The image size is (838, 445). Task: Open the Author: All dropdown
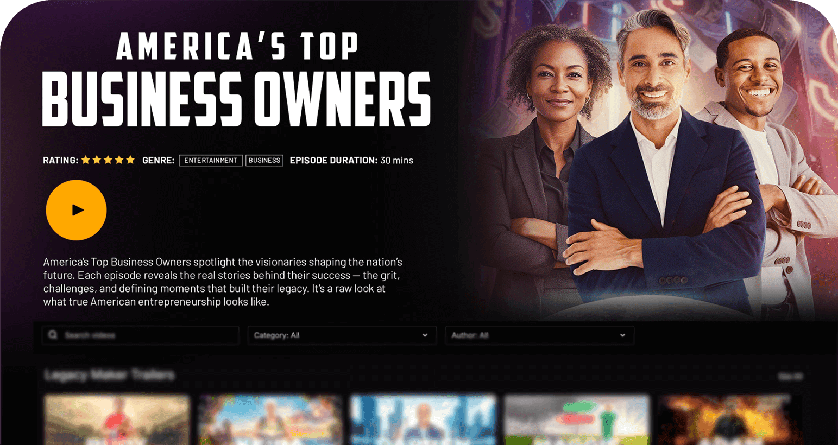539,335
